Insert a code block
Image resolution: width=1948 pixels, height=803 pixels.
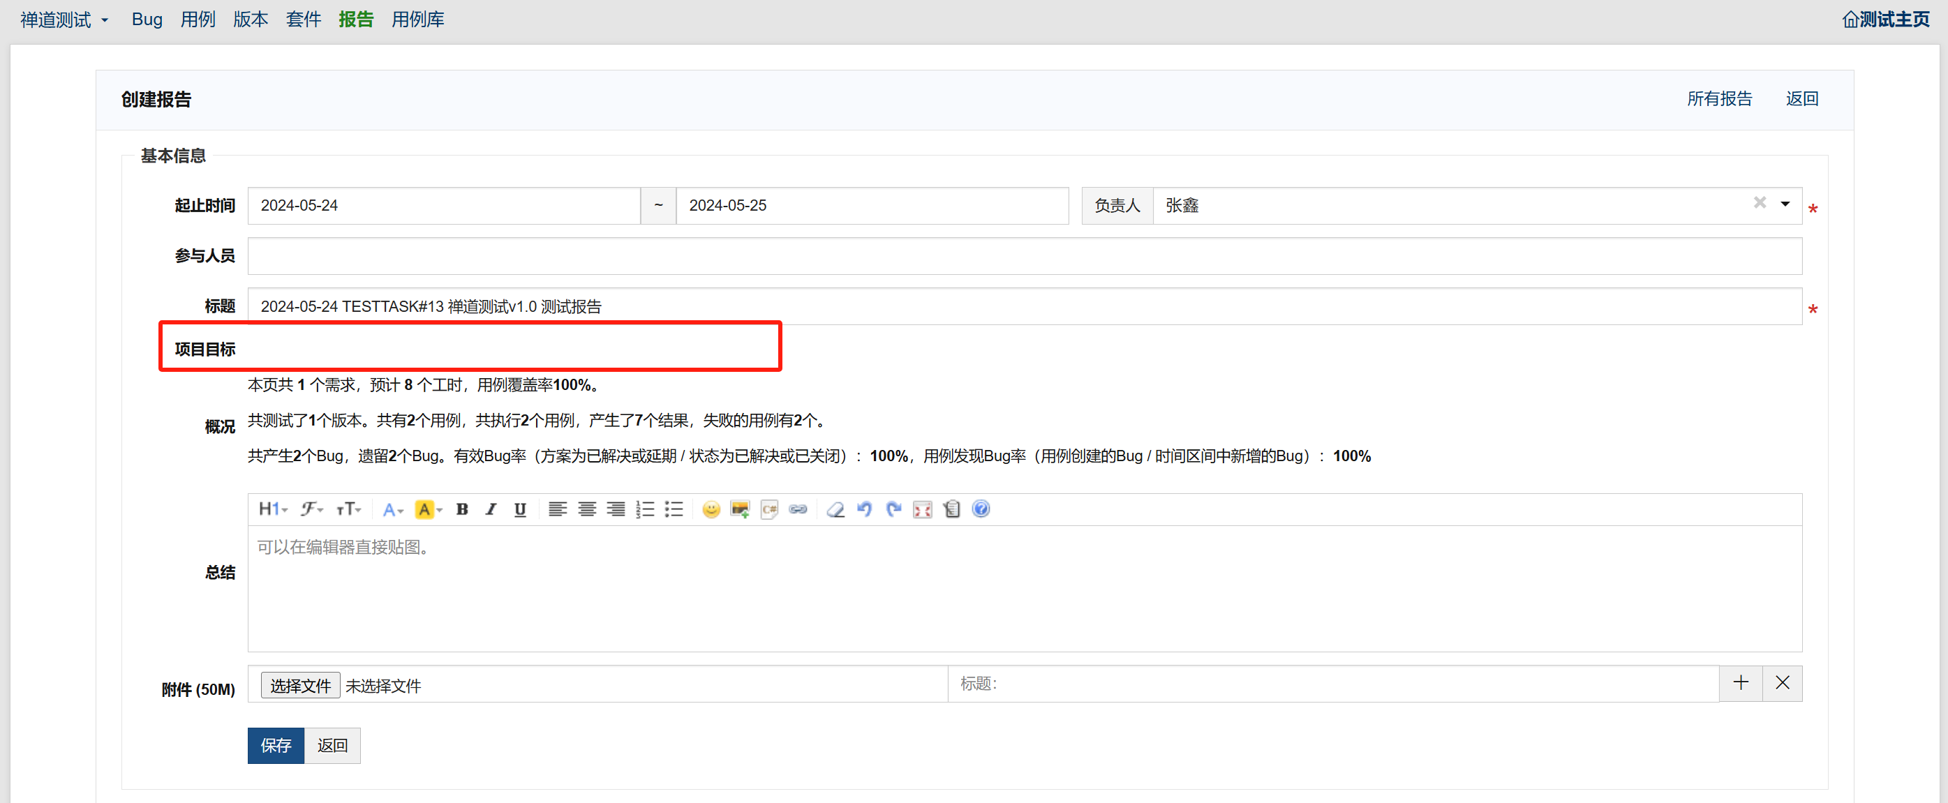769,509
